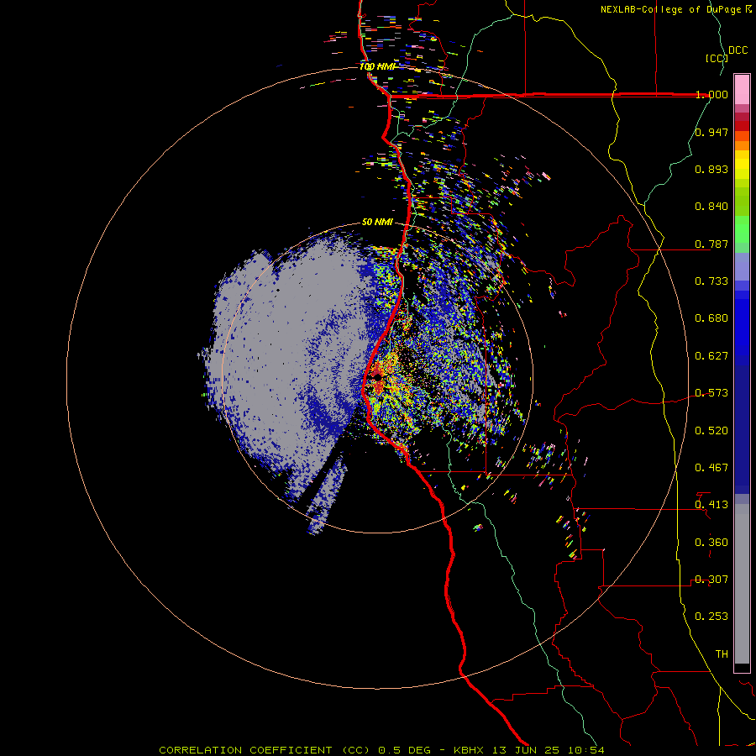756x756 pixels.
Task: Click the DCC legend title
Action: point(738,50)
